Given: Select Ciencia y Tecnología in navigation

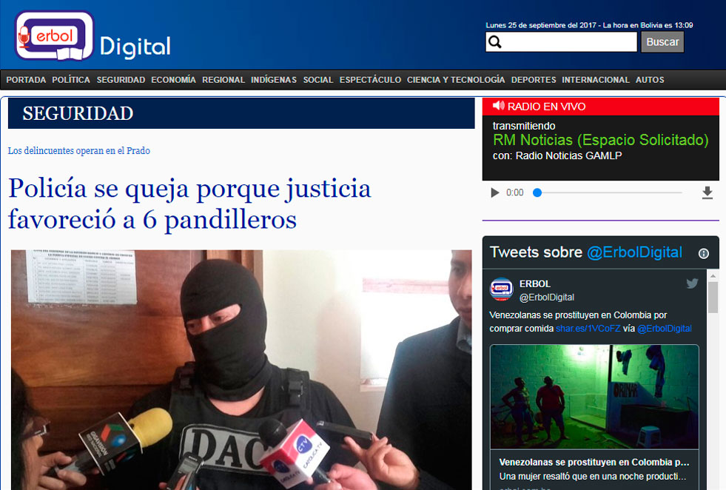Looking at the screenshot, I should [456, 80].
